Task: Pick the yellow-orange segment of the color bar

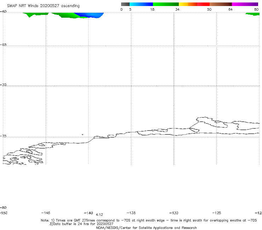Action: (x=188, y=4)
